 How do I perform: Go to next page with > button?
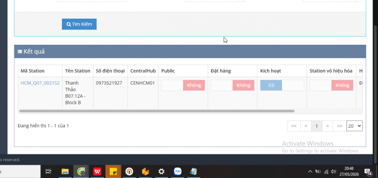pos(327,126)
